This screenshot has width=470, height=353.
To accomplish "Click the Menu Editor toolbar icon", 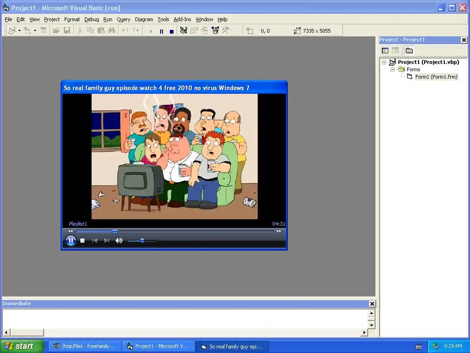I will click(44, 31).
